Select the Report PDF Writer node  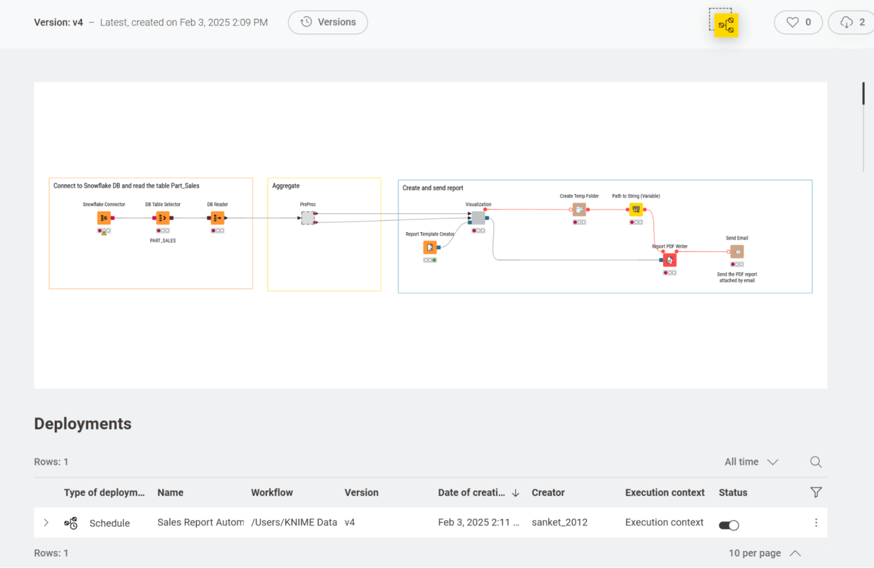tap(670, 260)
